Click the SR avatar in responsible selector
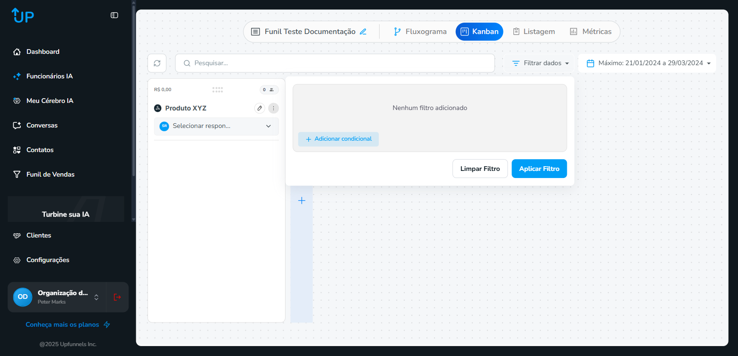The image size is (738, 356). click(x=164, y=126)
